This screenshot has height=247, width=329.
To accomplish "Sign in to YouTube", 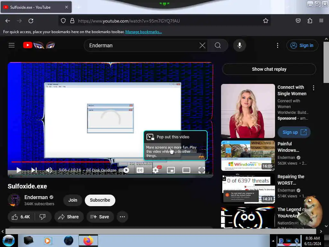I will pos(302,45).
